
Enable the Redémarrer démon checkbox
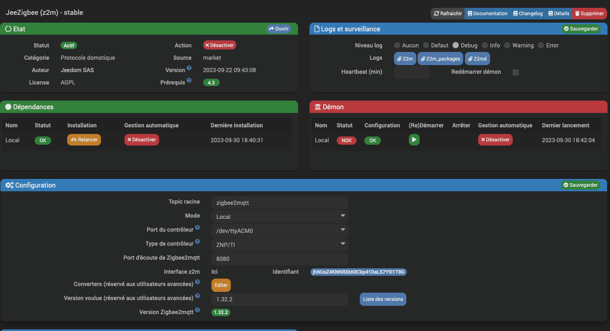(516, 72)
